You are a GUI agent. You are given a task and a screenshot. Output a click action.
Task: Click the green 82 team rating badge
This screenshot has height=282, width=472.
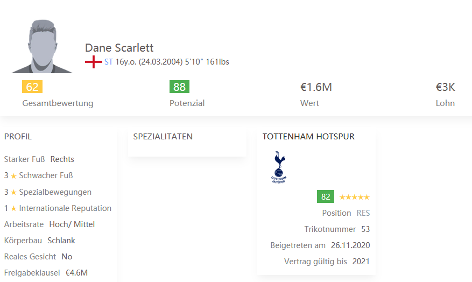[326, 196]
